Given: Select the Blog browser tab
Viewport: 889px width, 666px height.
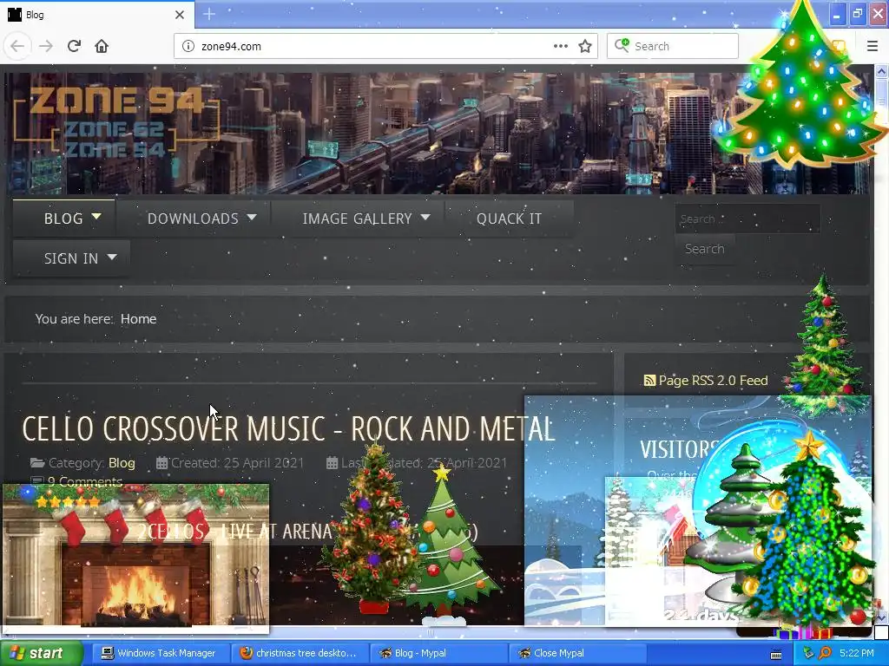Looking at the screenshot, I should click(97, 15).
